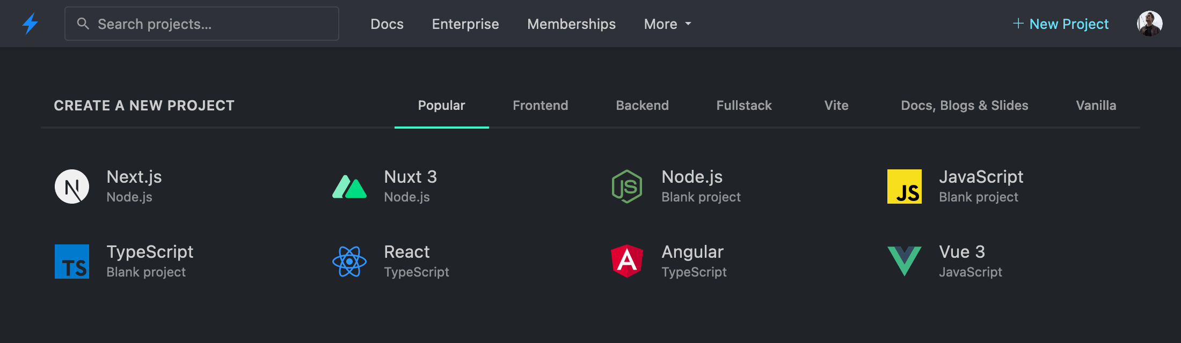Click the red Angular shield icon
Viewport: 1181px width, 343px height.
(627, 262)
